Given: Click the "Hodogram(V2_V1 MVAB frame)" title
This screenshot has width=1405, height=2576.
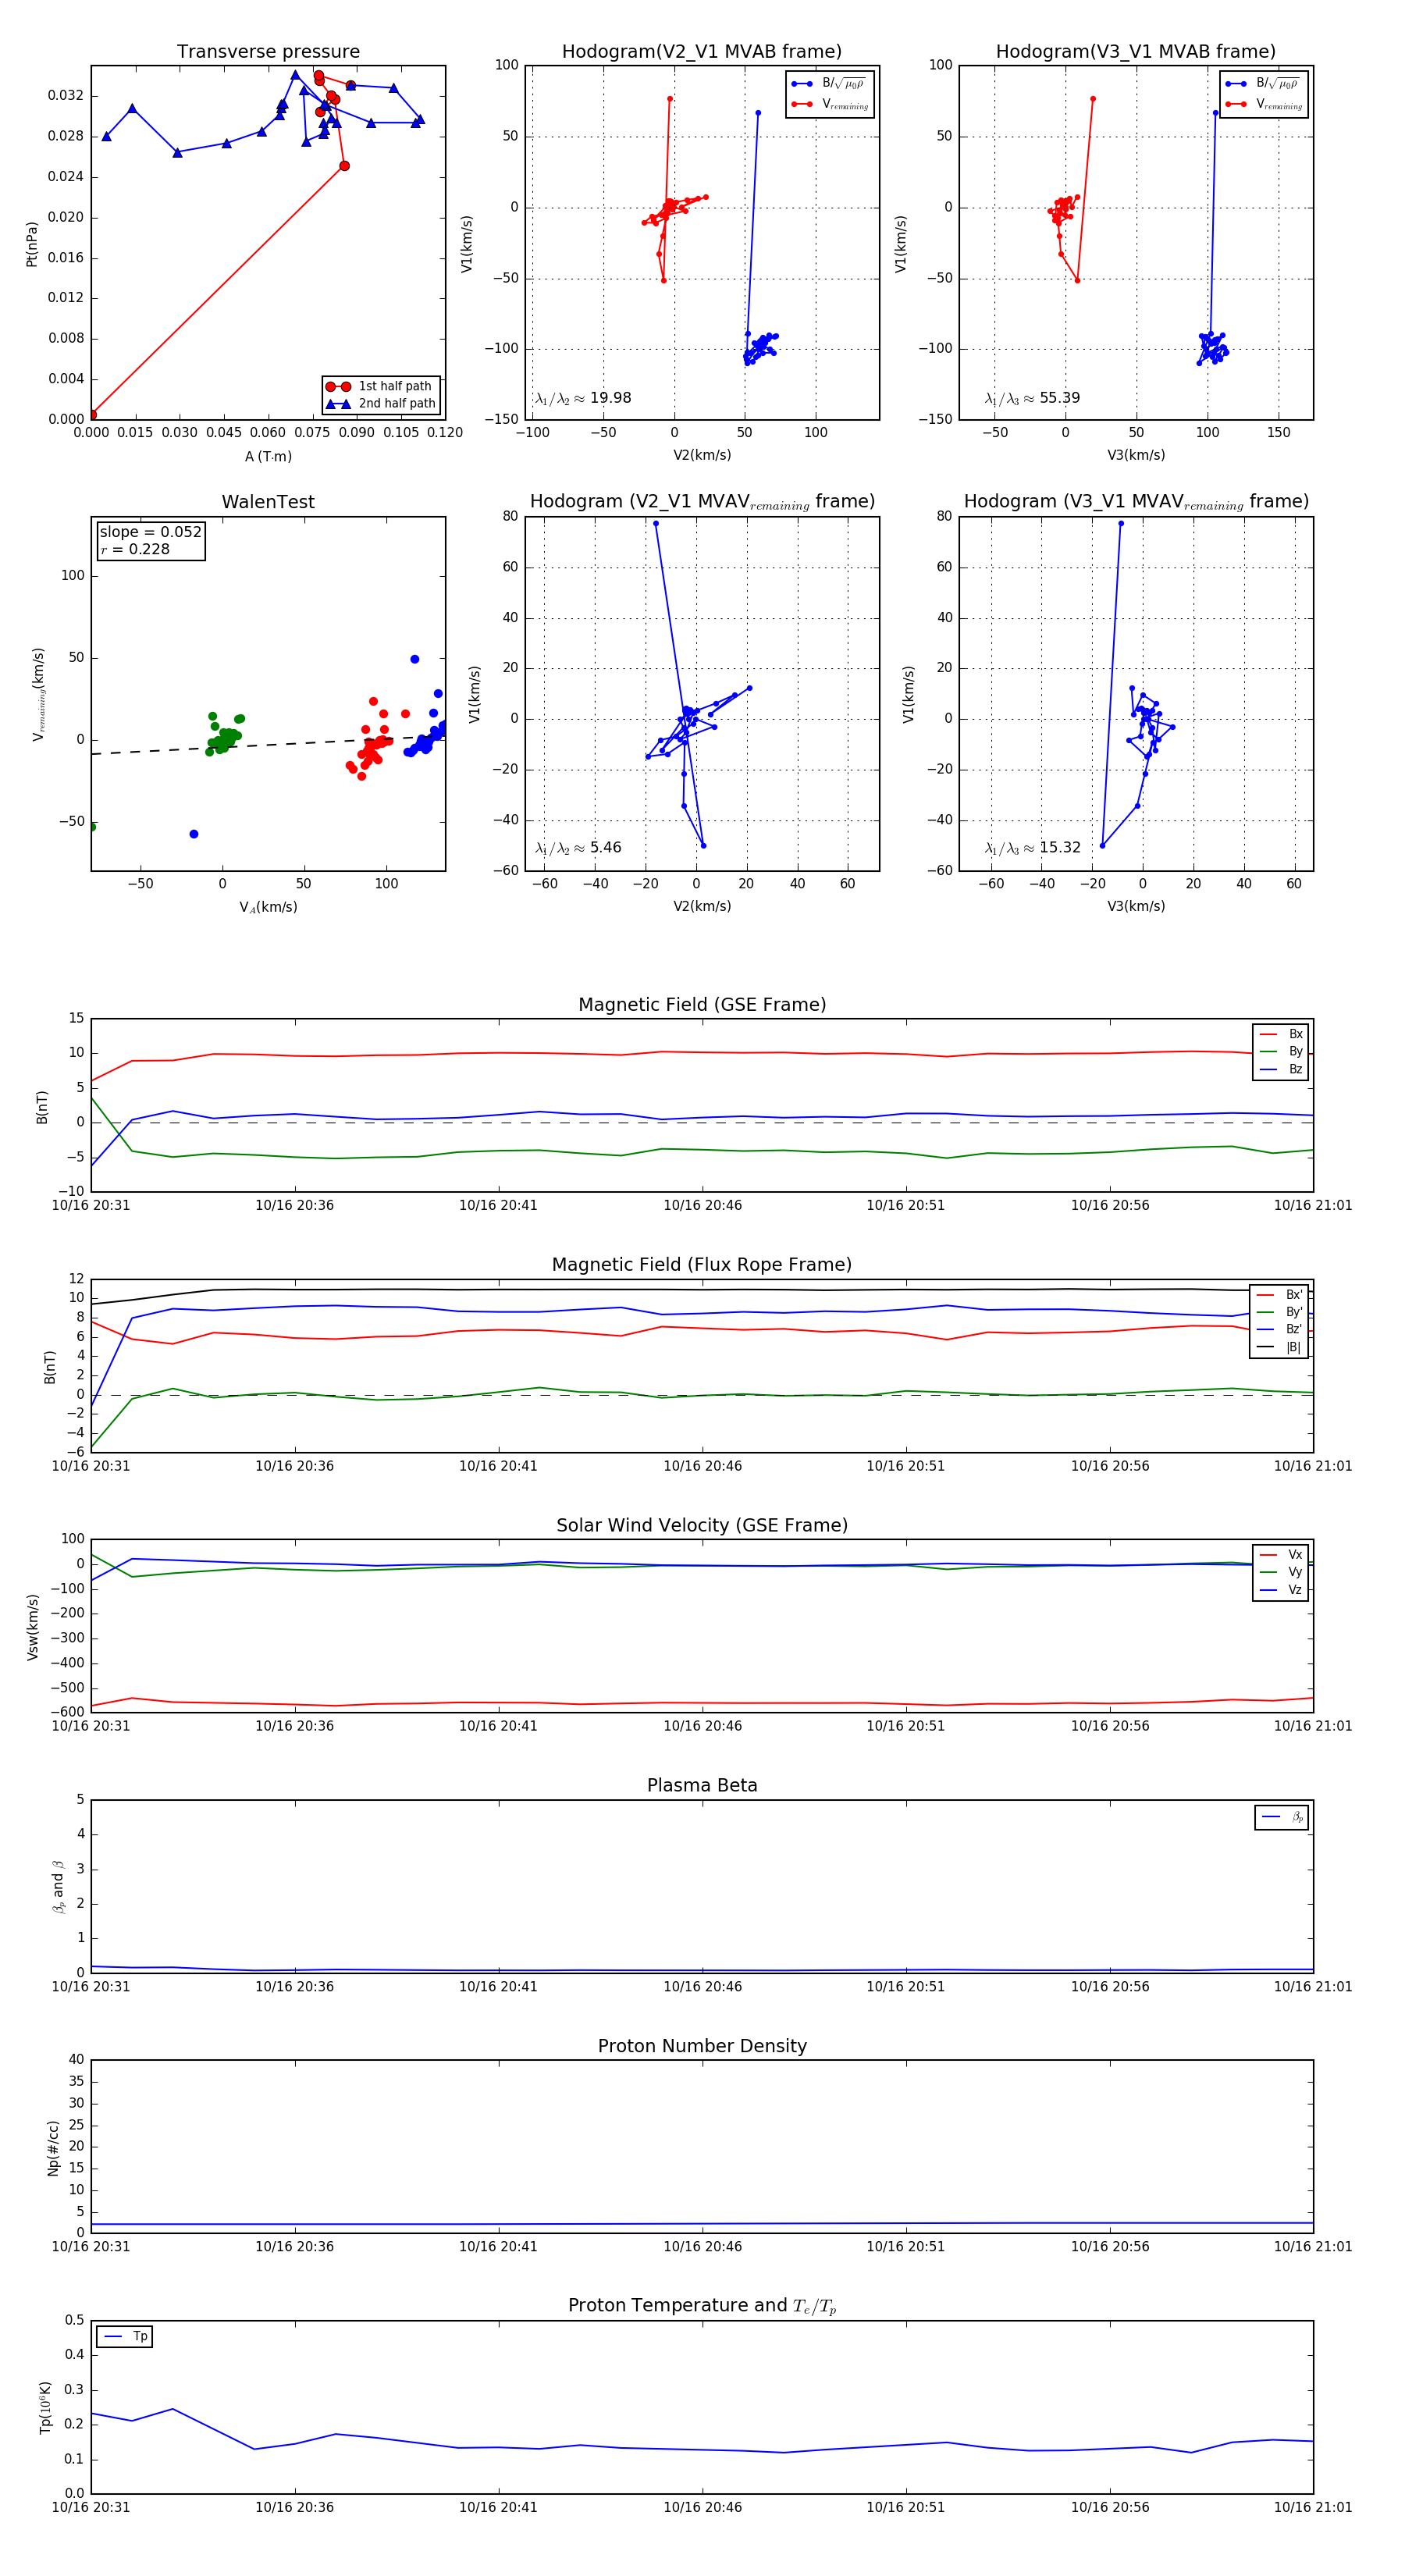Looking at the screenshot, I should [x=702, y=52].
